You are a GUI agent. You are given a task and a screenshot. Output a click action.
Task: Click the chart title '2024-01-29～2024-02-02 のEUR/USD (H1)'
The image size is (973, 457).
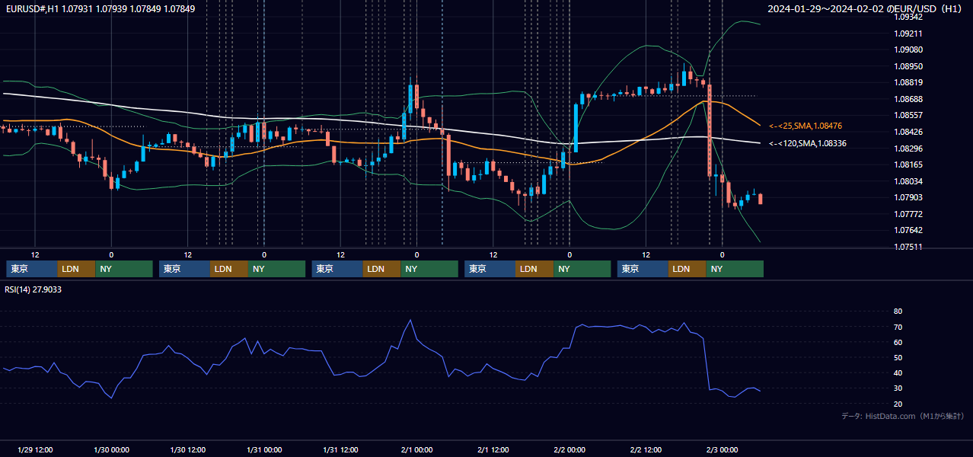tap(866, 8)
